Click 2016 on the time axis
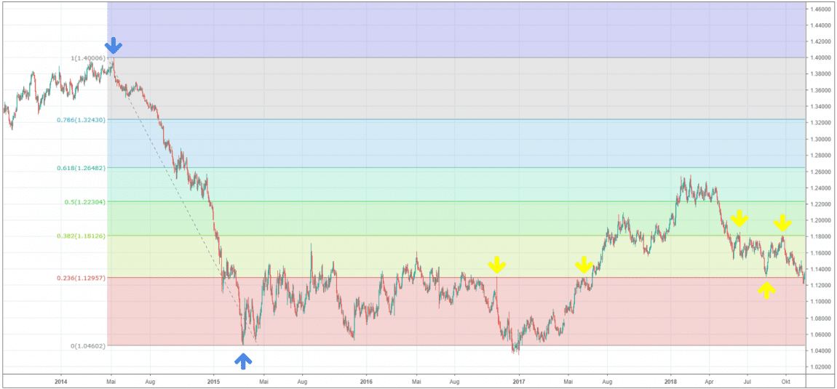The image size is (837, 389). click(366, 380)
